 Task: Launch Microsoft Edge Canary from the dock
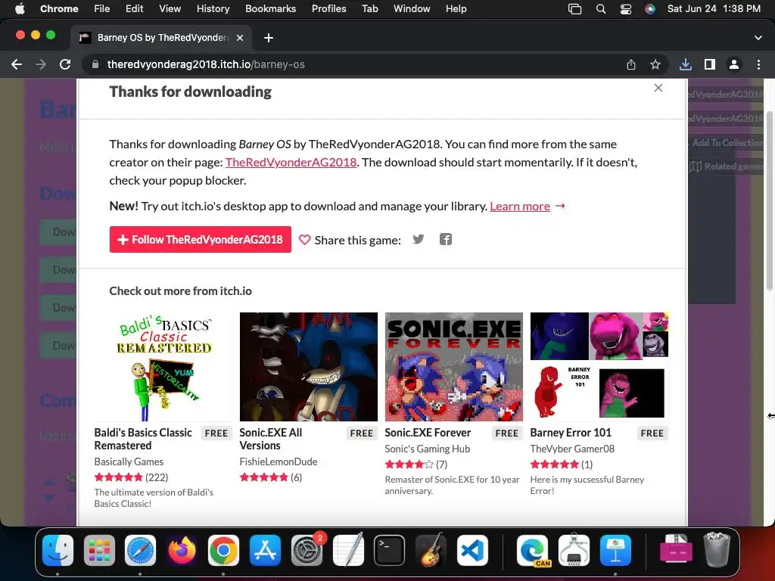[x=532, y=550]
